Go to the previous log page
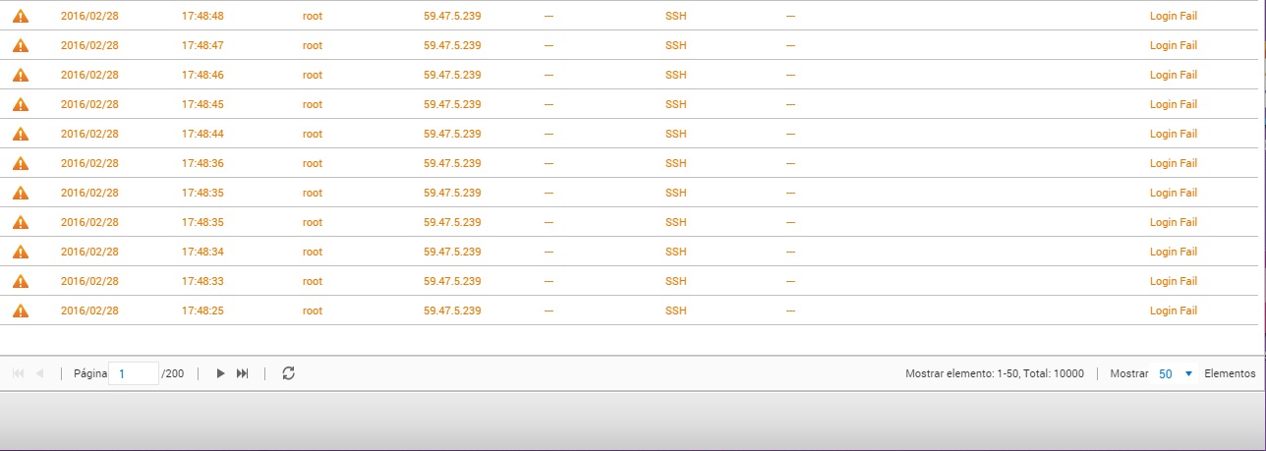Image resolution: width=1266 pixels, height=451 pixels. pyautogui.click(x=40, y=373)
